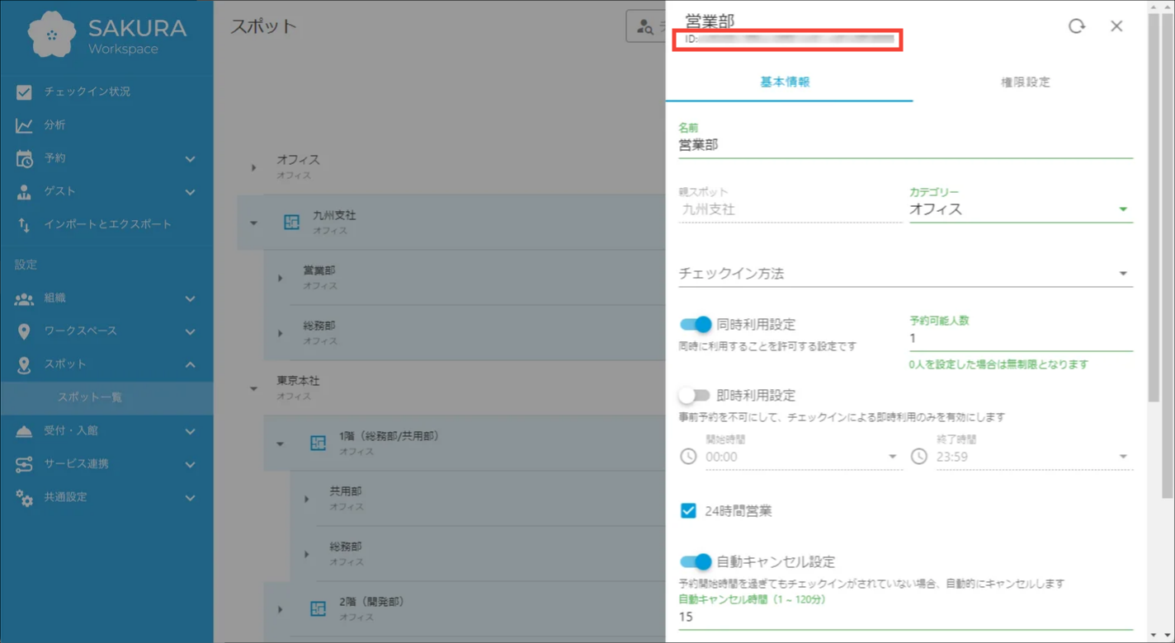Close the 営業部 detail panel
1175x643 pixels.
point(1116,26)
